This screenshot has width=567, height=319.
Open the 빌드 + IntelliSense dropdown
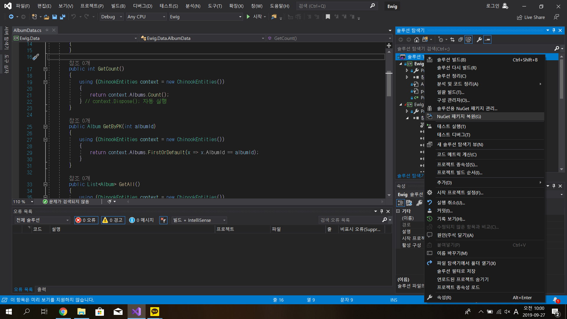(x=199, y=220)
